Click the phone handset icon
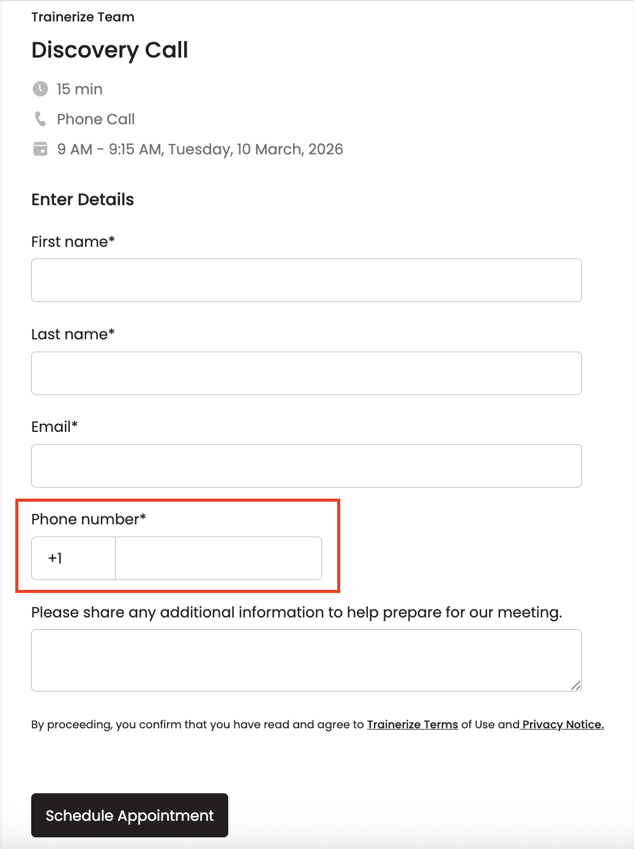 (40, 119)
